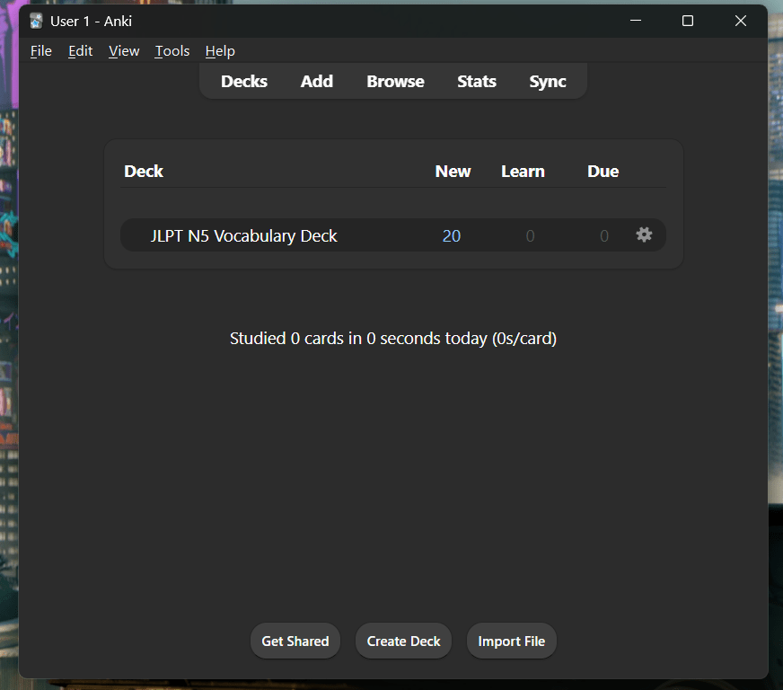Open the Edit menu
Viewport: 783px width, 690px height.
click(x=80, y=51)
